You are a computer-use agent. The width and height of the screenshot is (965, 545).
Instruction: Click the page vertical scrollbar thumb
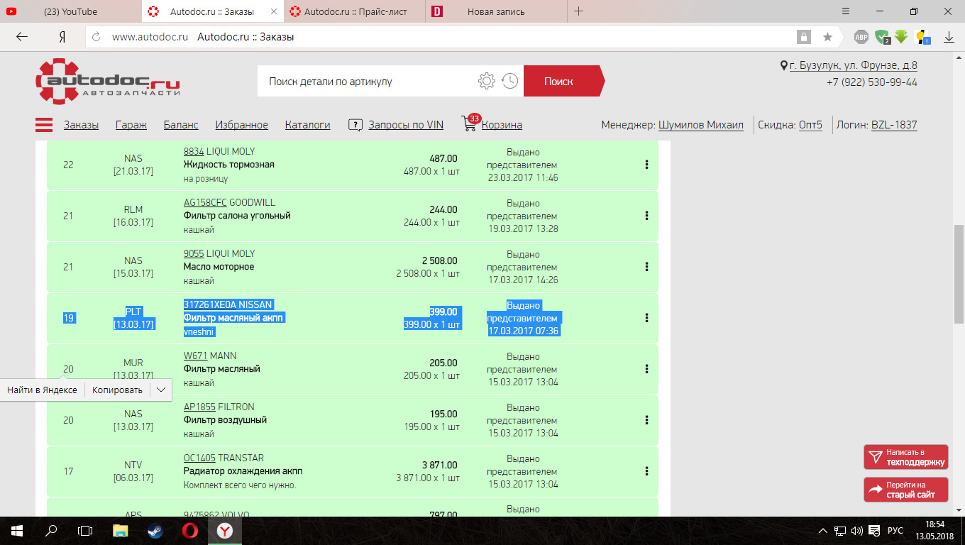pos(959,274)
